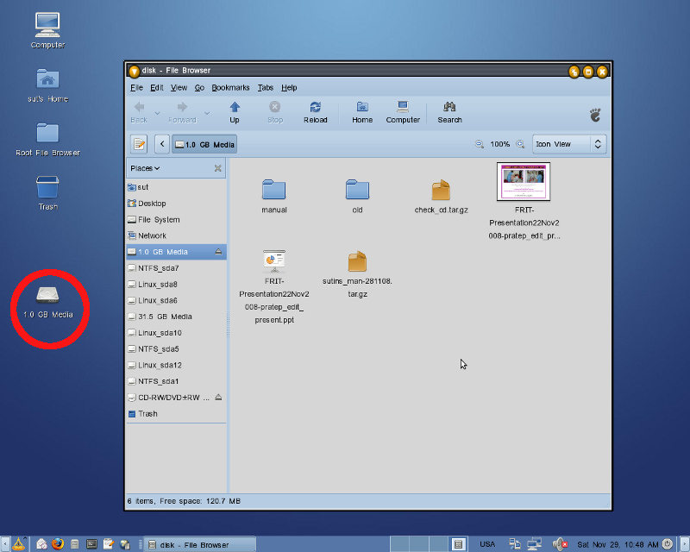Select sut in the Places sidebar
Image resolution: width=690 pixels, height=552 pixels.
pyautogui.click(x=176, y=187)
